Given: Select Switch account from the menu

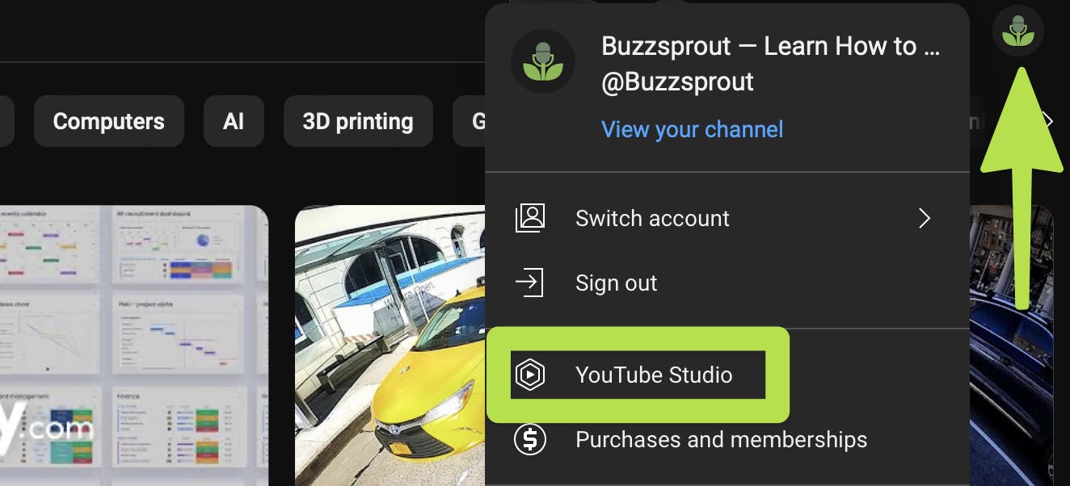Looking at the screenshot, I should [x=652, y=218].
